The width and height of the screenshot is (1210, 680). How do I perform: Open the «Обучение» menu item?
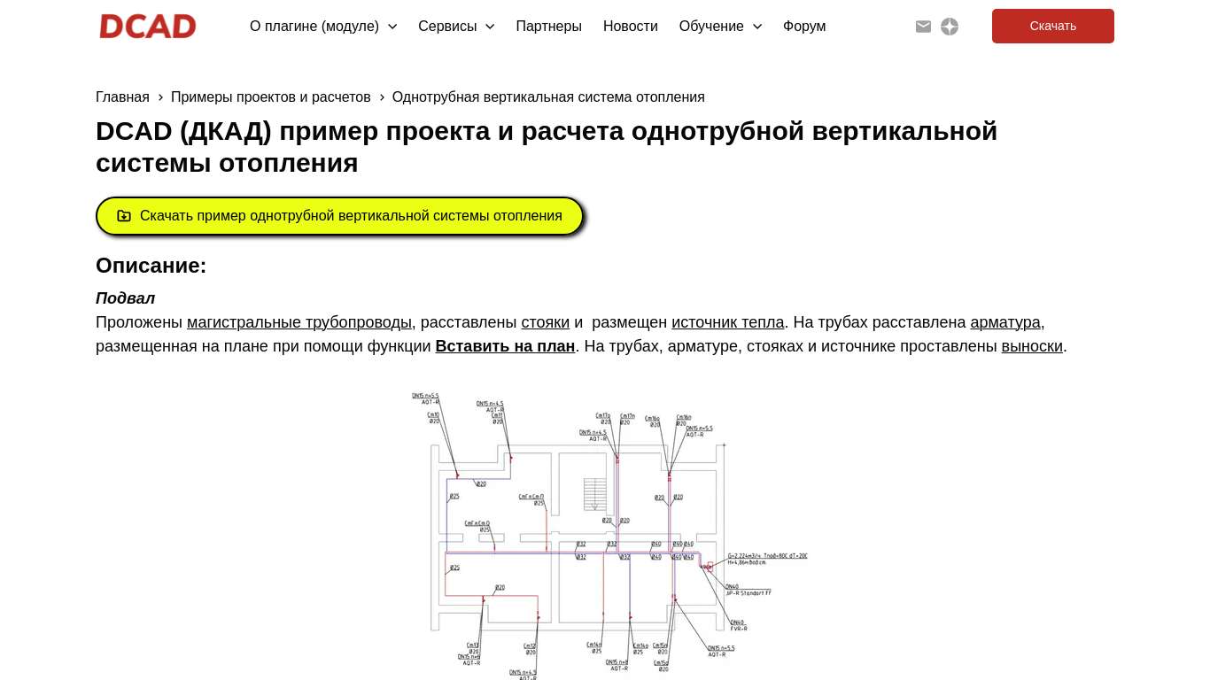pos(711,27)
